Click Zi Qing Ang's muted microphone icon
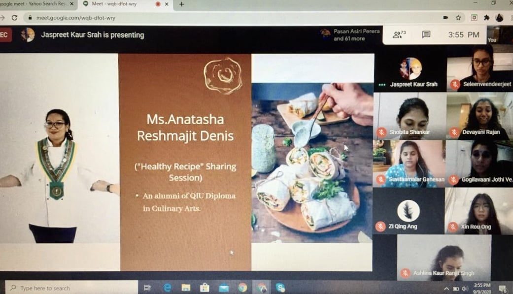513x294 pixels. [x=381, y=226]
